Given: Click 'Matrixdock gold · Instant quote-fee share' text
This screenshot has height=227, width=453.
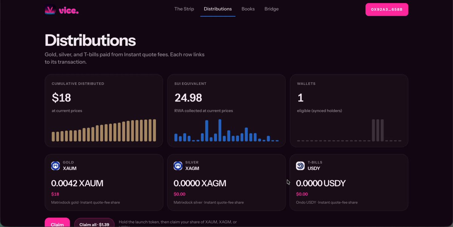Looking at the screenshot, I should click(x=85, y=202).
